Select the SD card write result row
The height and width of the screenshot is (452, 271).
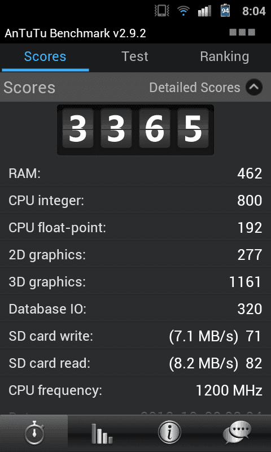coord(135,336)
